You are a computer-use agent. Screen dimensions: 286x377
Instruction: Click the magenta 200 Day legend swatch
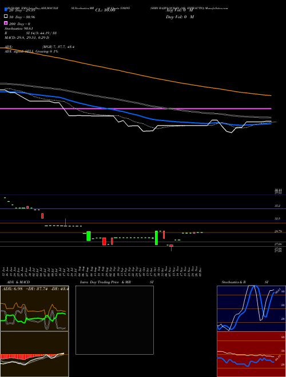coord(6,23)
